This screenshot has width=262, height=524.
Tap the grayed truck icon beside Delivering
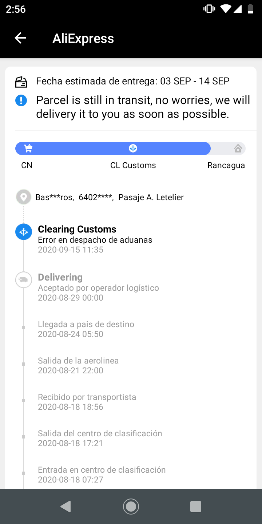[x=23, y=280]
